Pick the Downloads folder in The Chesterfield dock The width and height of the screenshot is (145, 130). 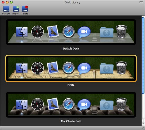click(107, 105)
